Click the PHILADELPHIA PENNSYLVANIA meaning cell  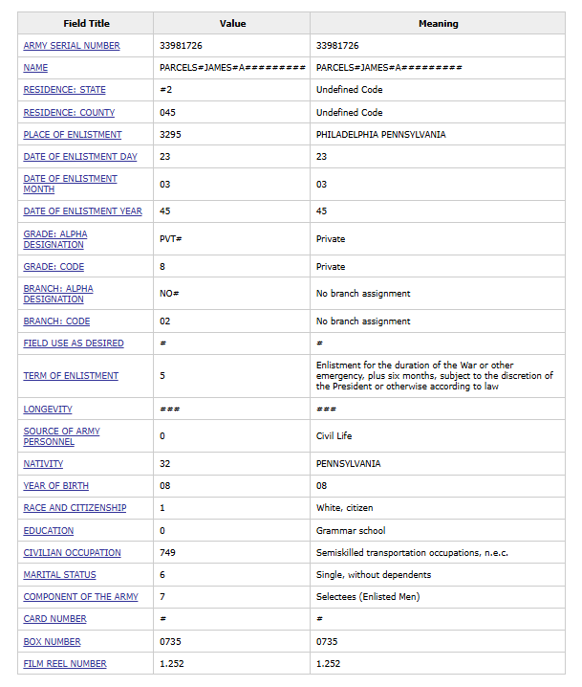click(x=380, y=135)
